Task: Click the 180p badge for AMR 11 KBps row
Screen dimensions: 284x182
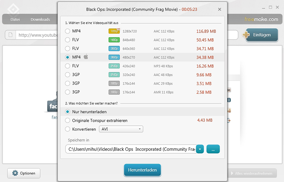Action: tap(114, 92)
